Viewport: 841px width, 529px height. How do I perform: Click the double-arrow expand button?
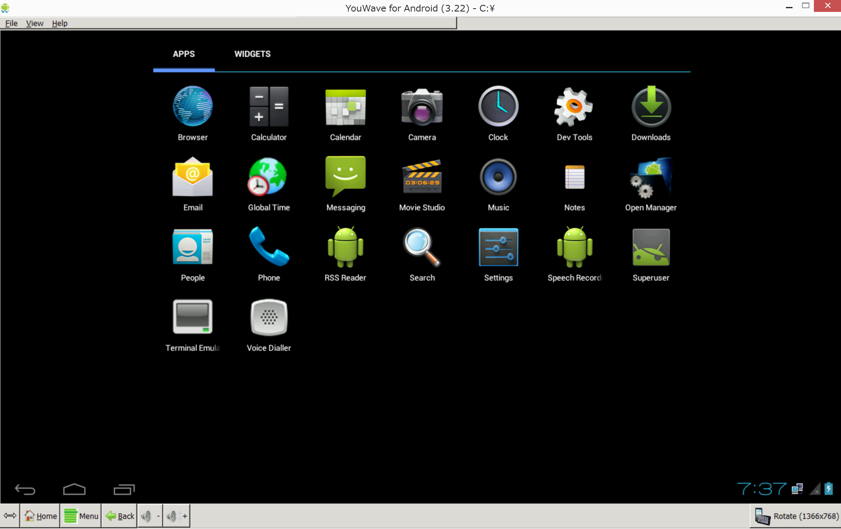[10, 516]
